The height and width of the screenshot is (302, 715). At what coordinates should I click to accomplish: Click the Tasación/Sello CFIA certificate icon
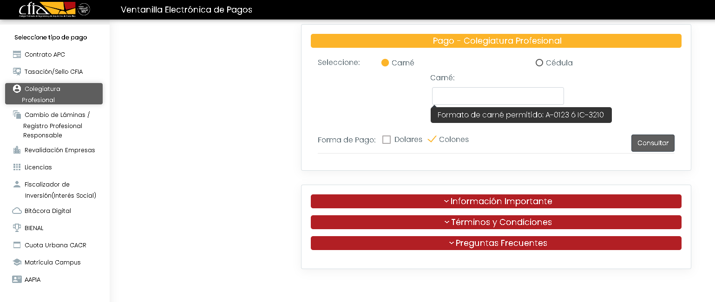17,72
